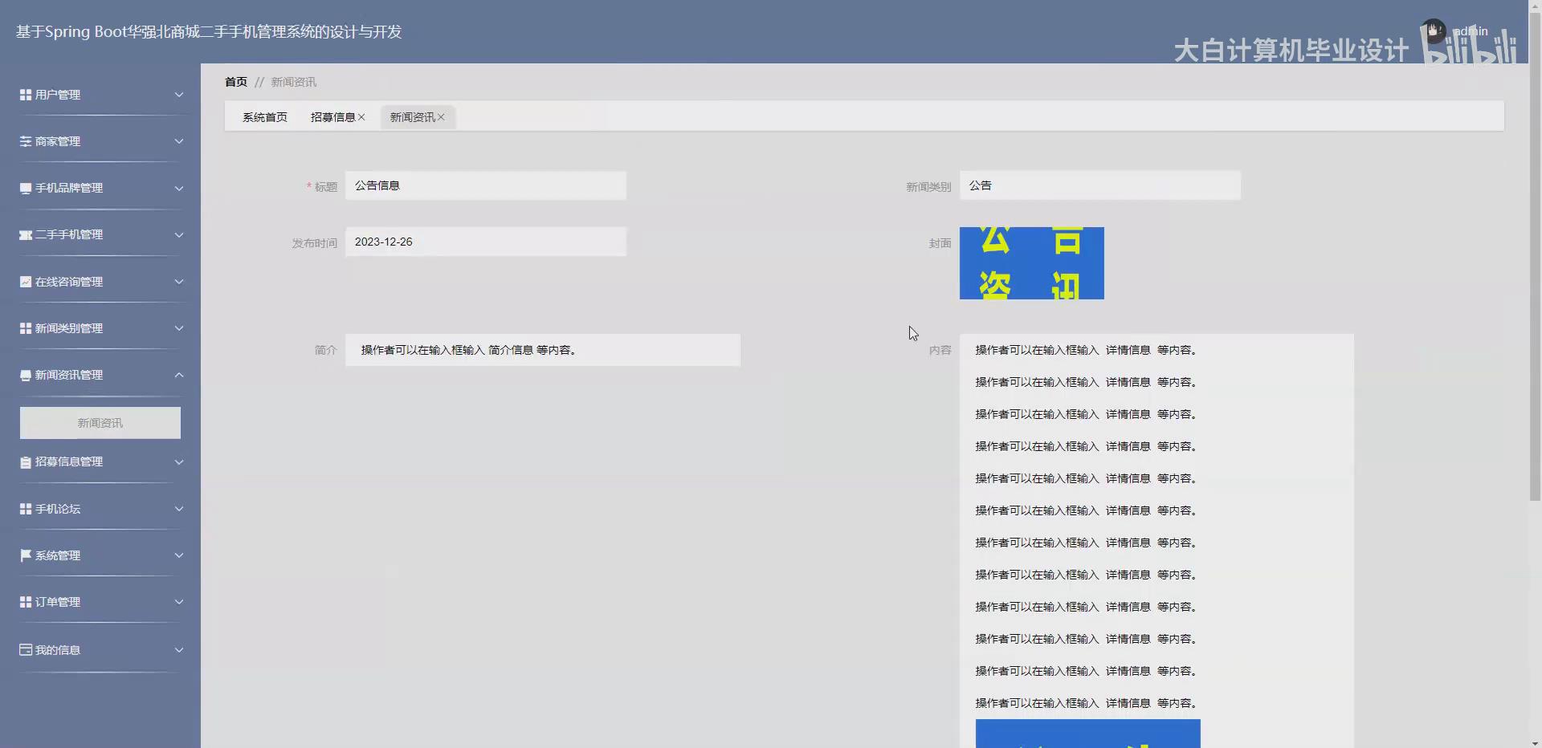Expand 二手手机管理 via its chevron
Viewport: 1542px width, 748px height.
pyautogui.click(x=179, y=235)
